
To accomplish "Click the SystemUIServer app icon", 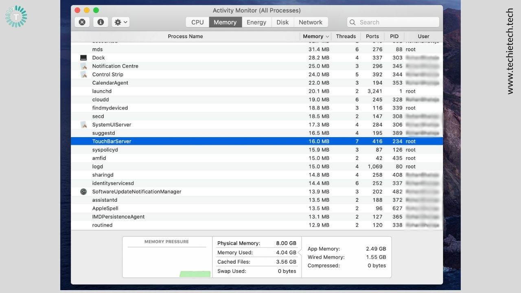I will (83, 125).
